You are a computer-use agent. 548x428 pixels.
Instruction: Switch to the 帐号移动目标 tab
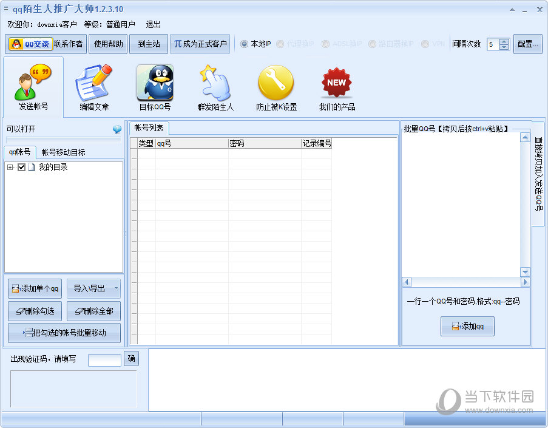(63, 152)
